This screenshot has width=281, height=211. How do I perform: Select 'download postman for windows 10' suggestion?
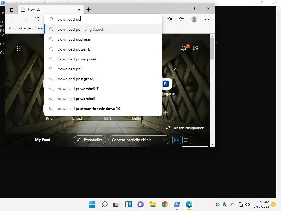tap(103, 108)
